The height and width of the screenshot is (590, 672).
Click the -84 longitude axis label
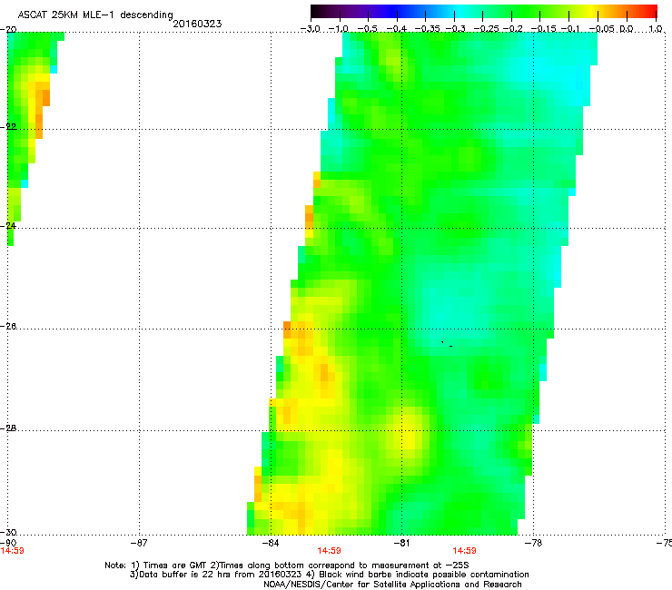click(271, 543)
